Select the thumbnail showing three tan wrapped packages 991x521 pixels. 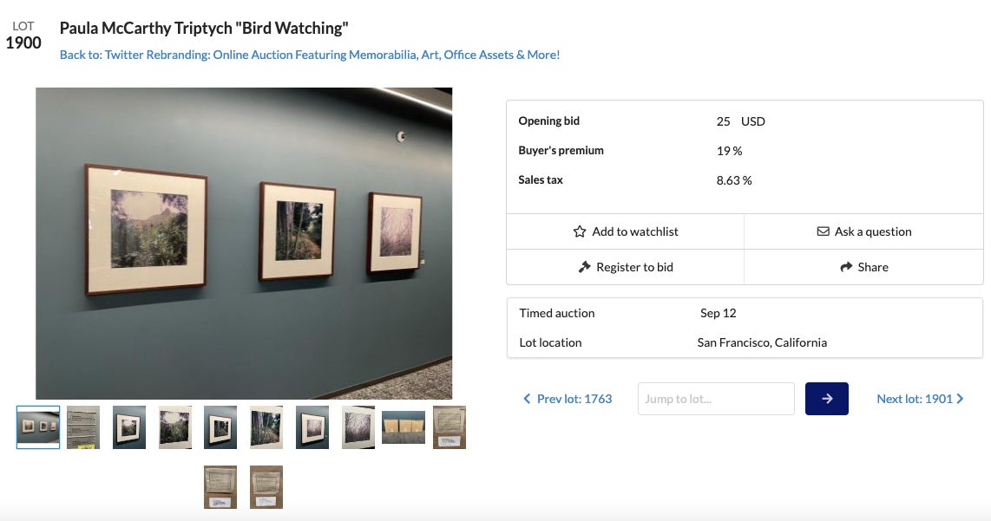(x=404, y=427)
